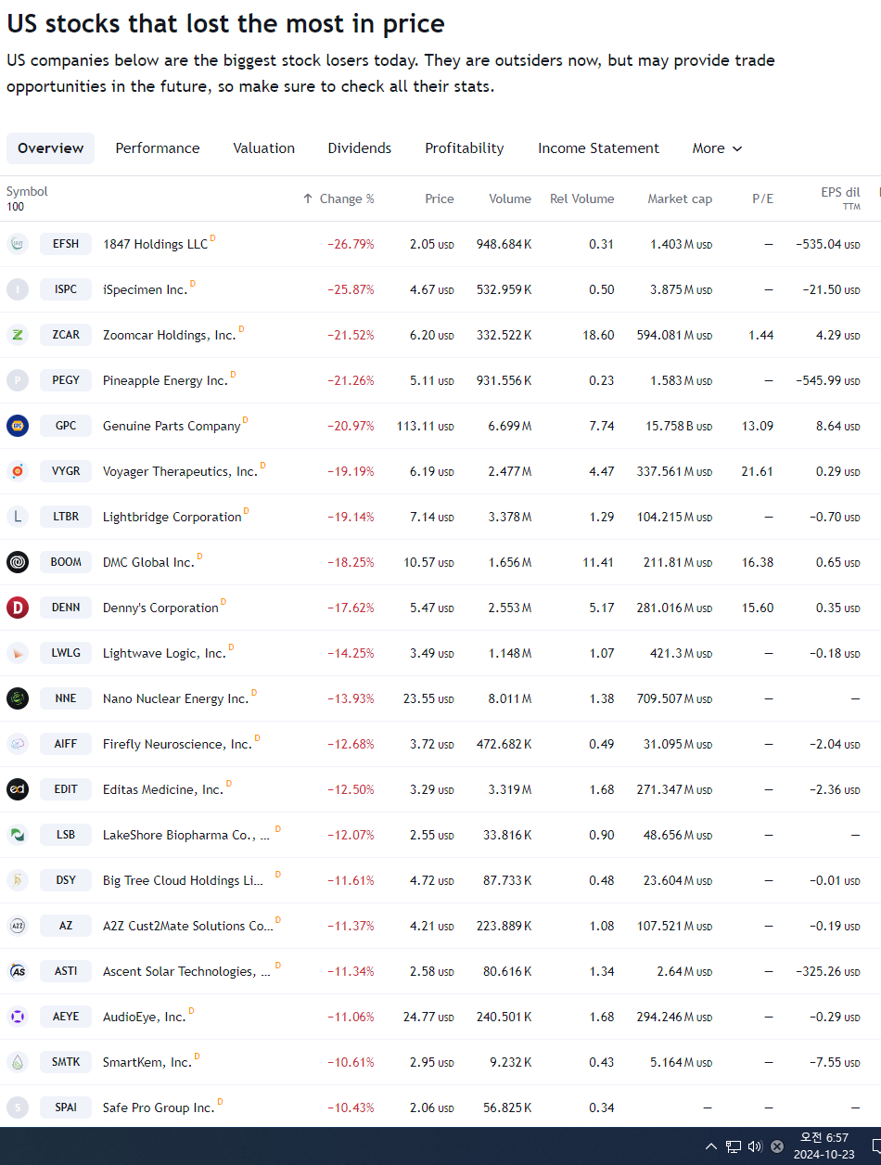Click the 15.758 B market cap value
The height and width of the screenshot is (1165, 881).
point(679,426)
